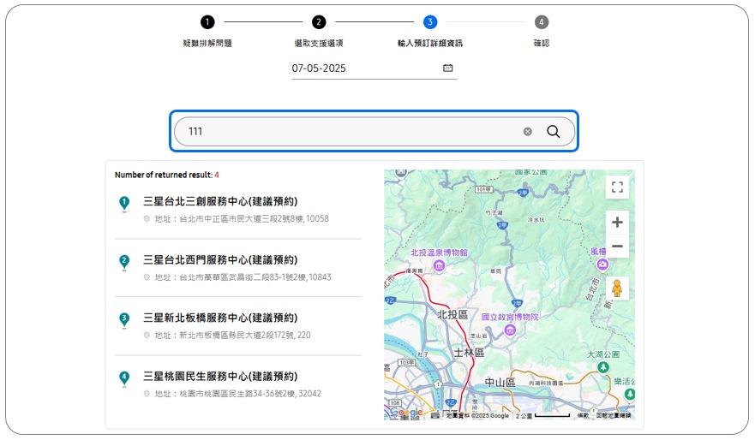Select the Street View pegman
This screenshot has height=440, width=755.
[617, 288]
